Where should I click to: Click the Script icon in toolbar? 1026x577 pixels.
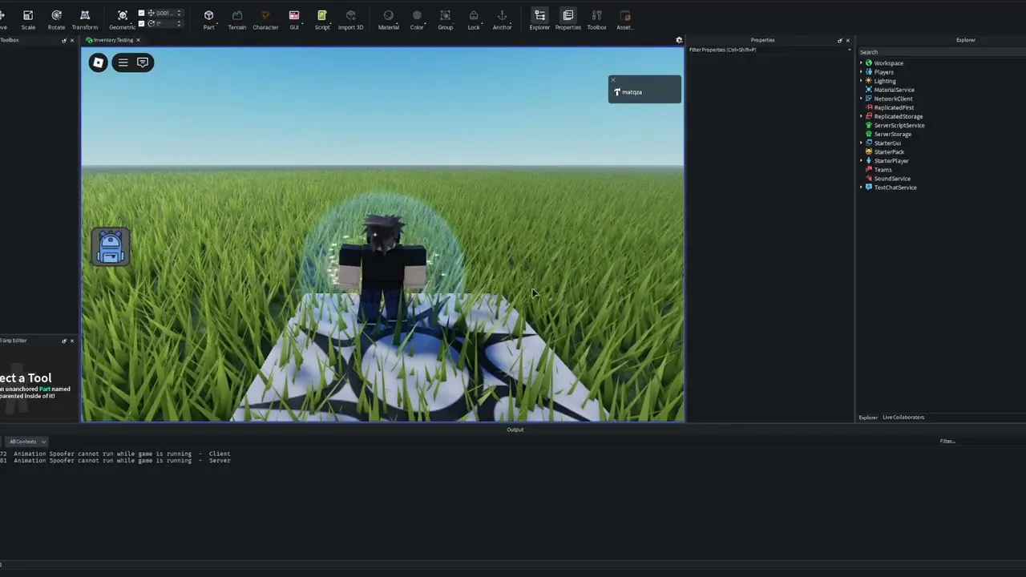322,19
